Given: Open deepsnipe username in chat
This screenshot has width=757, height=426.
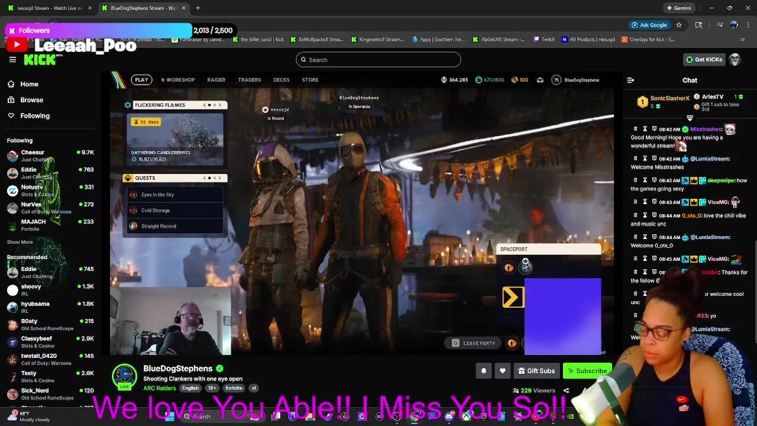Looking at the screenshot, I should pos(720,180).
